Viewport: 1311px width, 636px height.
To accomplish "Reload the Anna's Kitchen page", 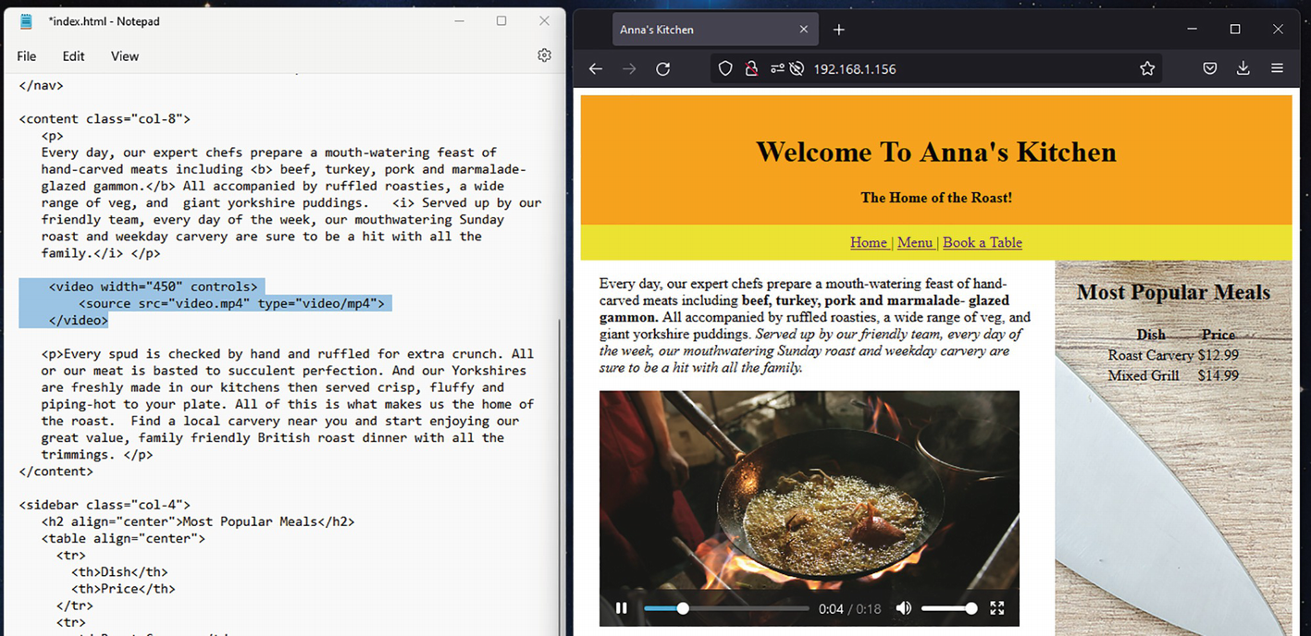I will [x=662, y=69].
